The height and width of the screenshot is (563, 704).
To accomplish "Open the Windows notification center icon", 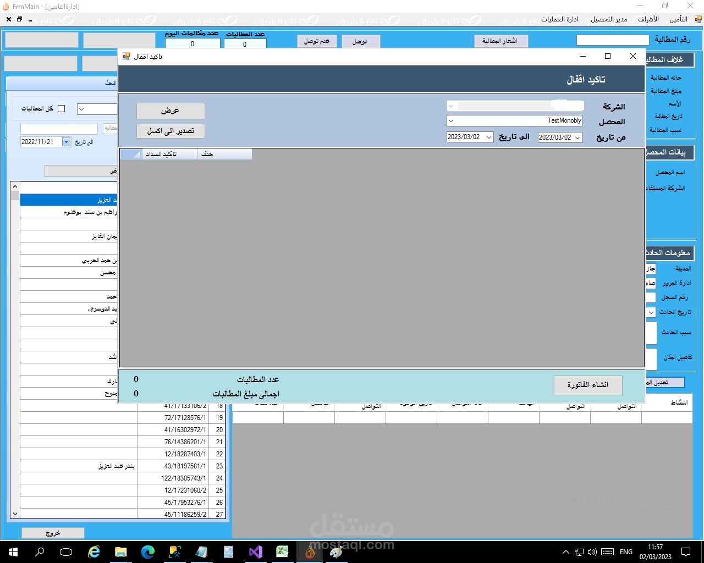I will 686,552.
